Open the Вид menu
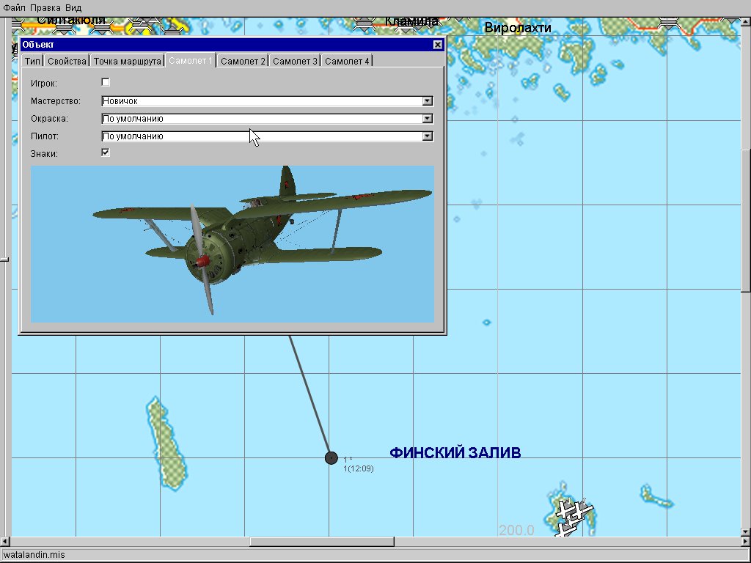The width and height of the screenshot is (751, 563). [73, 7]
